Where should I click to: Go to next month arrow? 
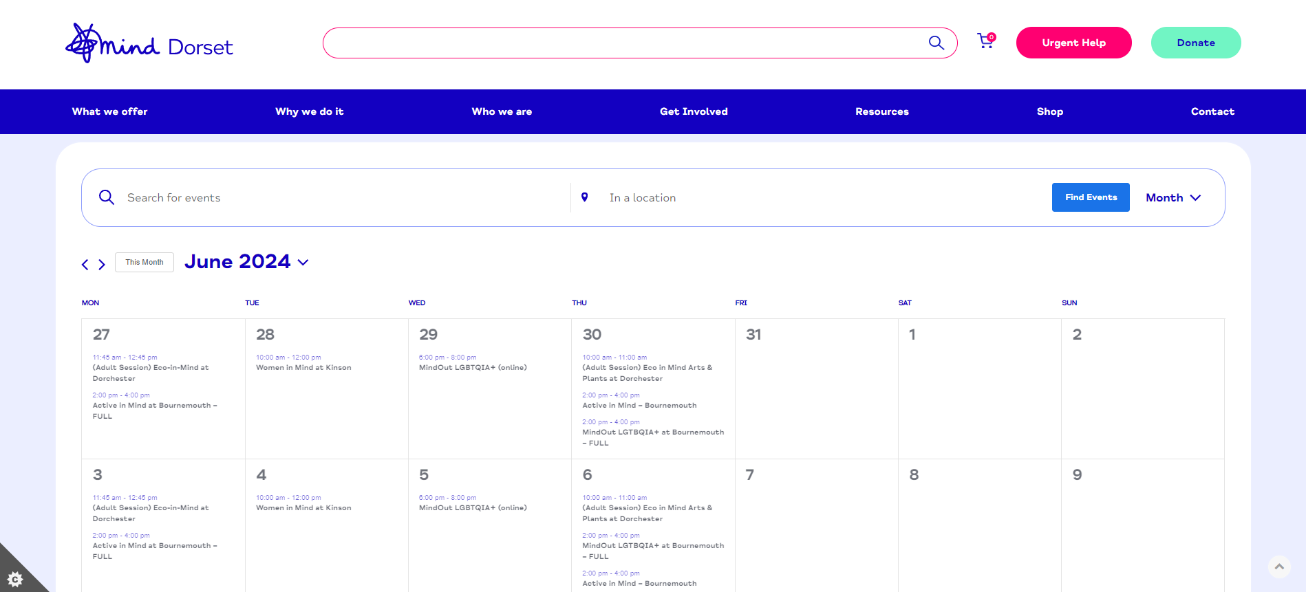click(x=102, y=264)
